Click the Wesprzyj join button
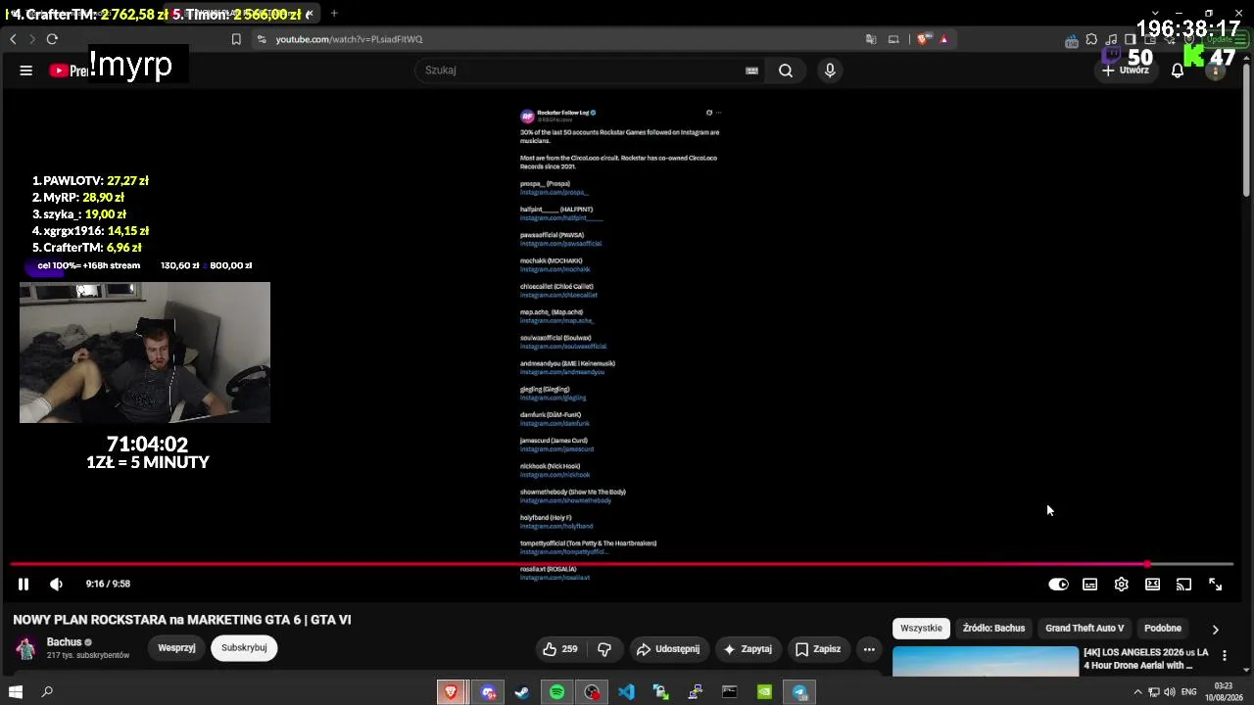 [x=177, y=648]
